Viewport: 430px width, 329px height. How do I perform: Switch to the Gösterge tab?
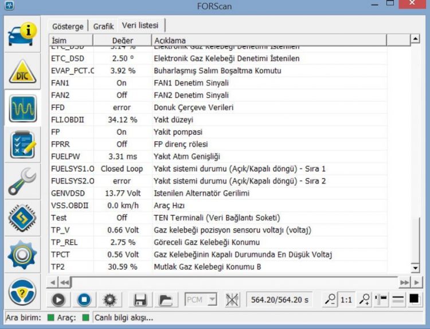coord(68,26)
